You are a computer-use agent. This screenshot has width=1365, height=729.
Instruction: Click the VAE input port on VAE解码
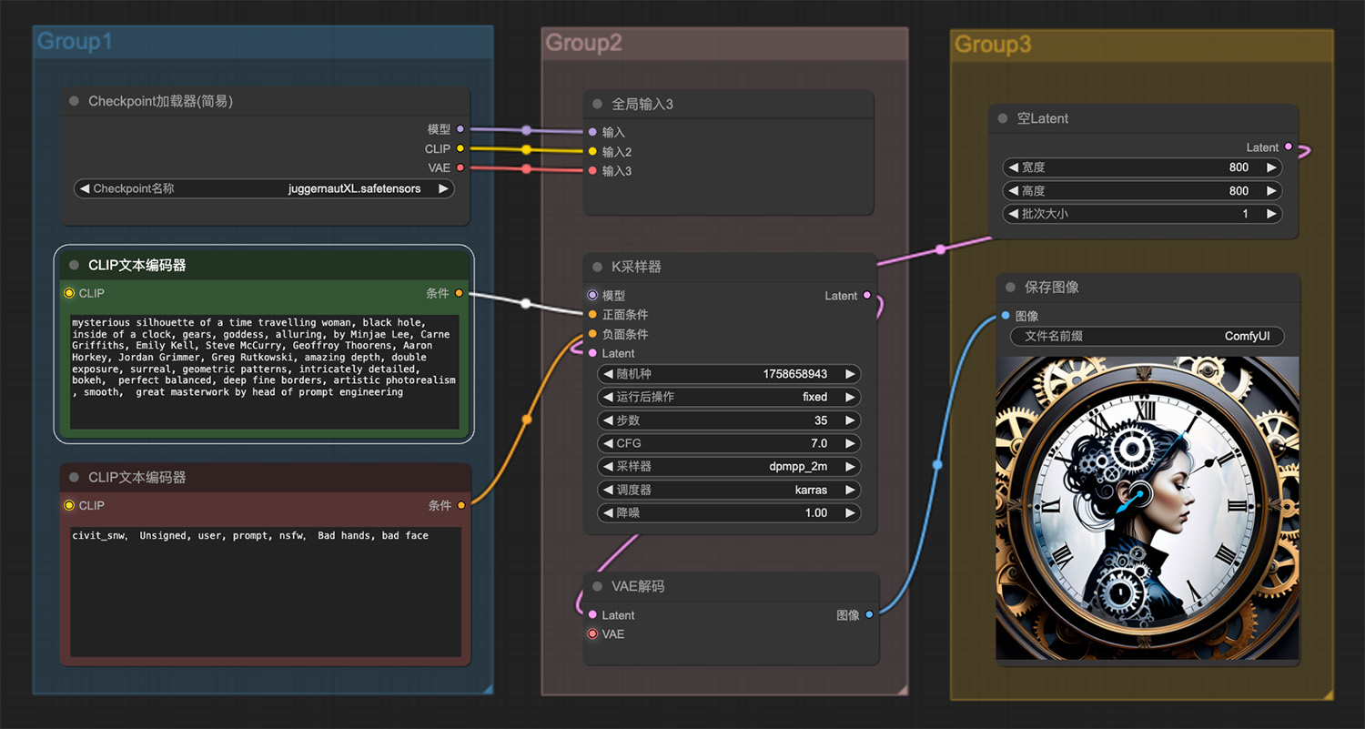tap(593, 633)
